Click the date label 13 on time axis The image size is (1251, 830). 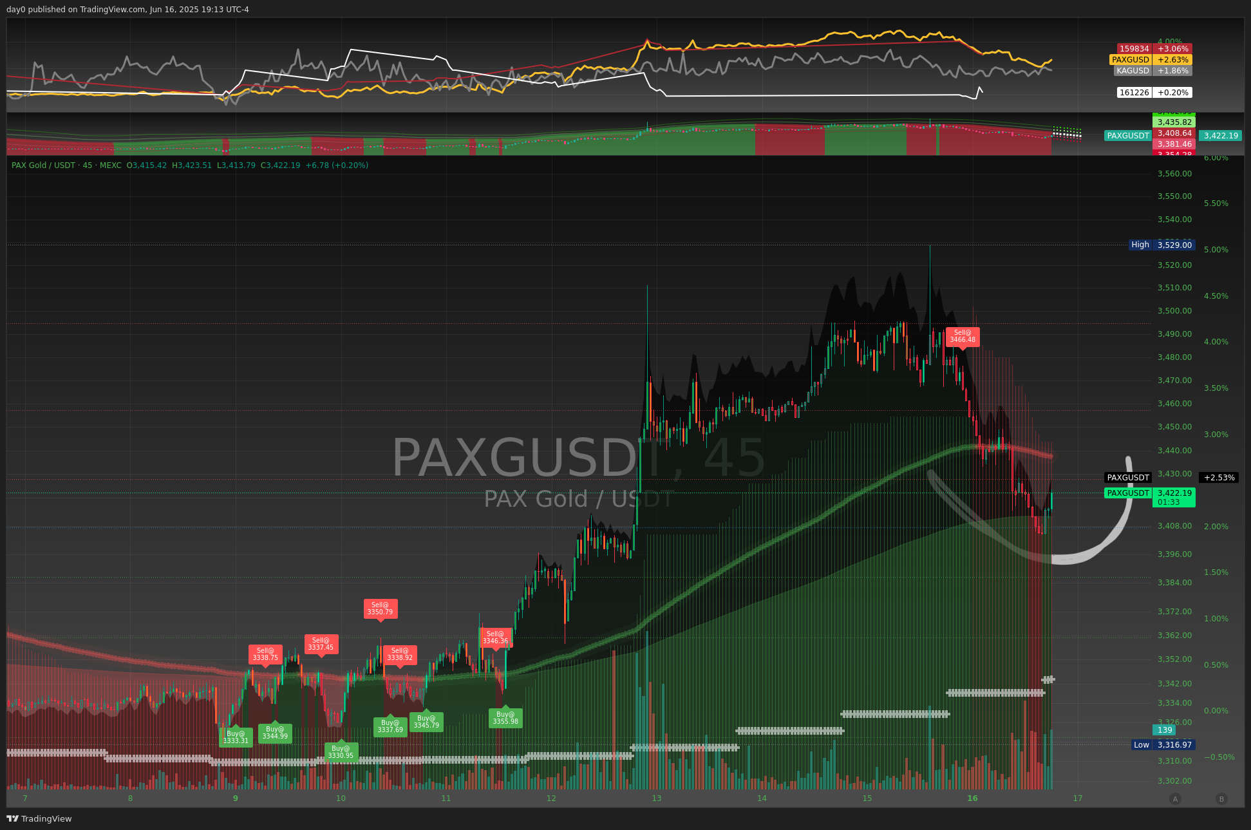pyautogui.click(x=656, y=798)
